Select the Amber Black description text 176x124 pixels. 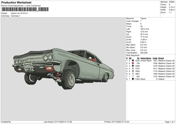tap(146, 61)
